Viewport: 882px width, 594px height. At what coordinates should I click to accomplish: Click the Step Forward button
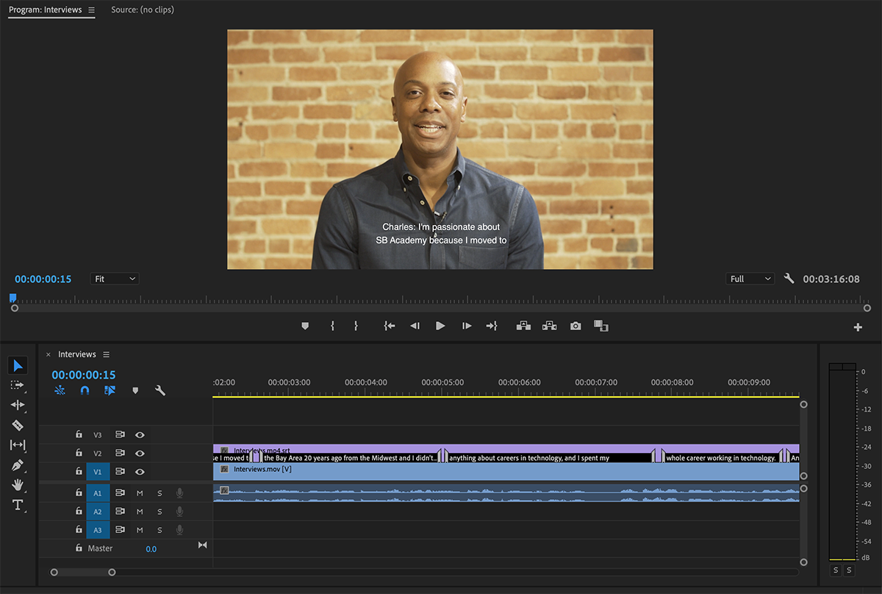click(466, 326)
